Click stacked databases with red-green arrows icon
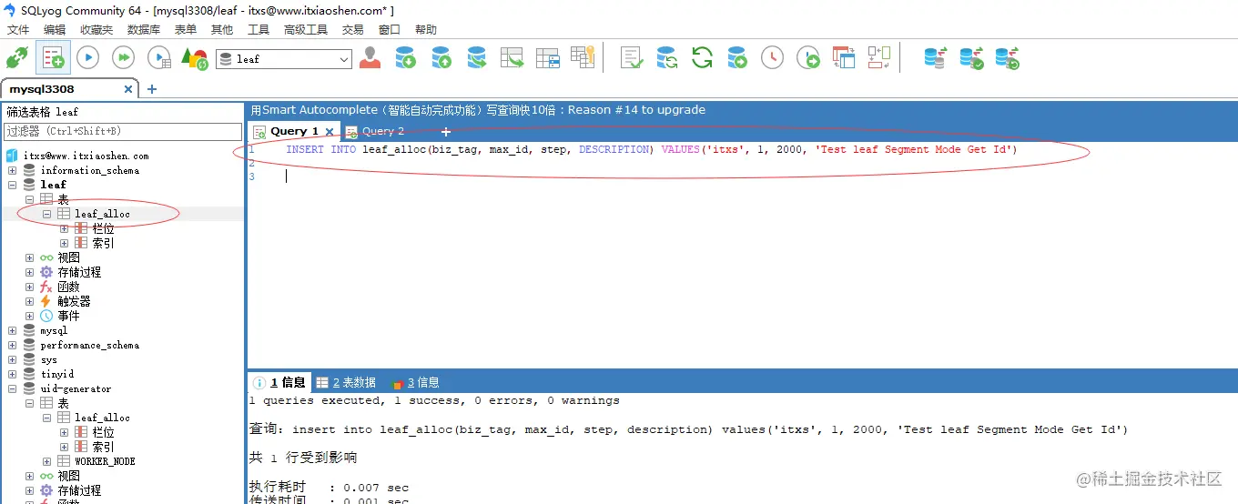 point(935,58)
